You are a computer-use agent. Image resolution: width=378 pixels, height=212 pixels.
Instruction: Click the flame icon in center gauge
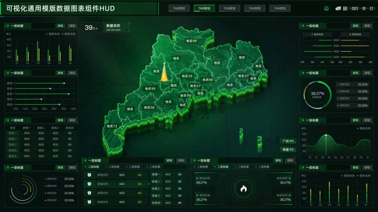pos(243,189)
